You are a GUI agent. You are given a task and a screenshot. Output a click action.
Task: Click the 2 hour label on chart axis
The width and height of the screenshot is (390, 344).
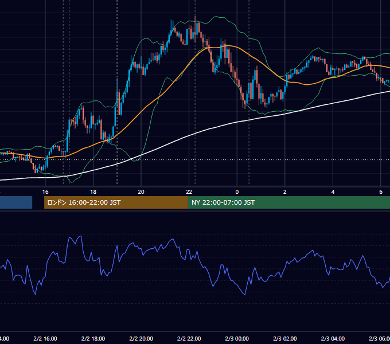pos(285,192)
